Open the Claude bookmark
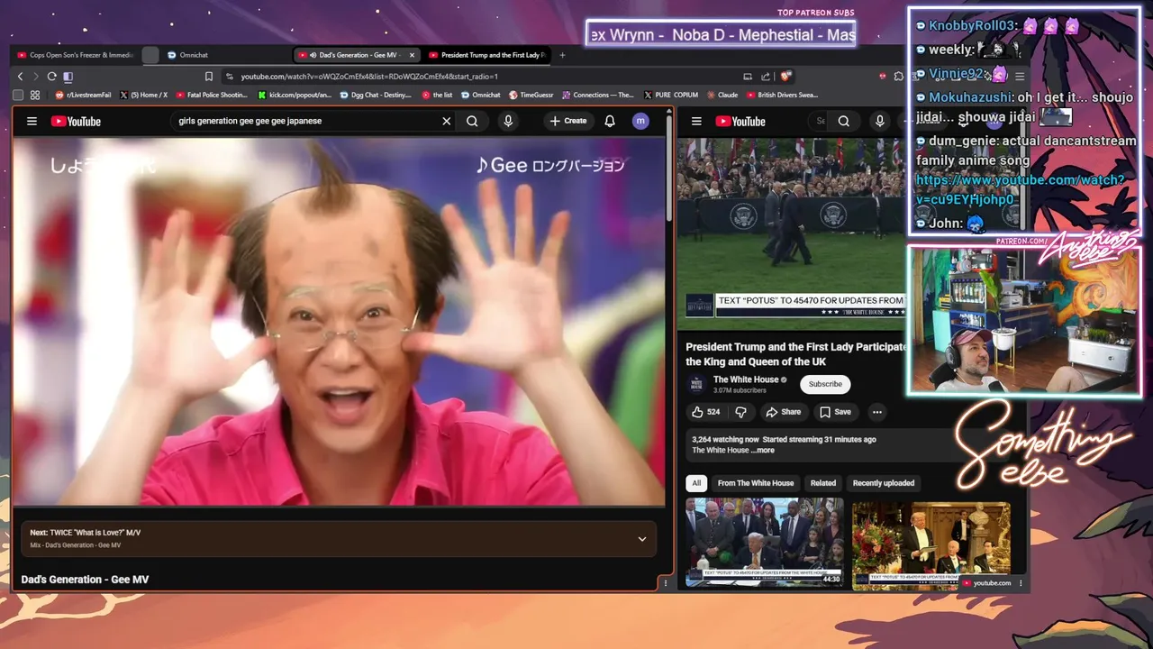The height and width of the screenshot is (649, 1153). [x=722, y=95]
